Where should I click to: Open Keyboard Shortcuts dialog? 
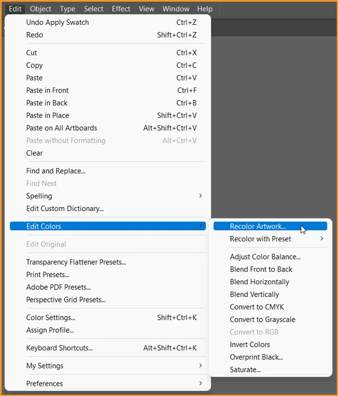click(x=59, y=348)
